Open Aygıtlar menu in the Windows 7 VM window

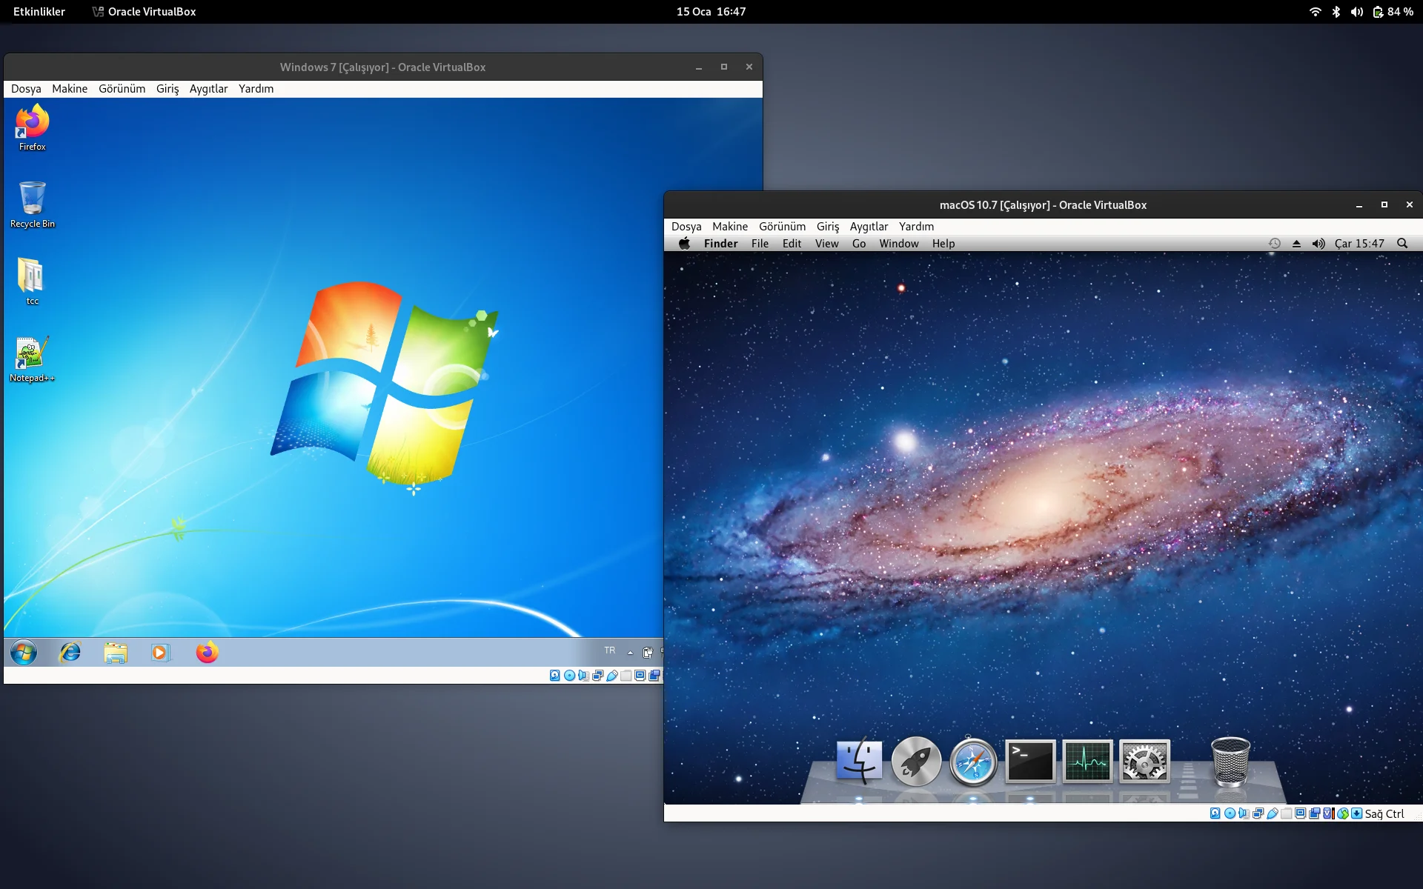209,89
